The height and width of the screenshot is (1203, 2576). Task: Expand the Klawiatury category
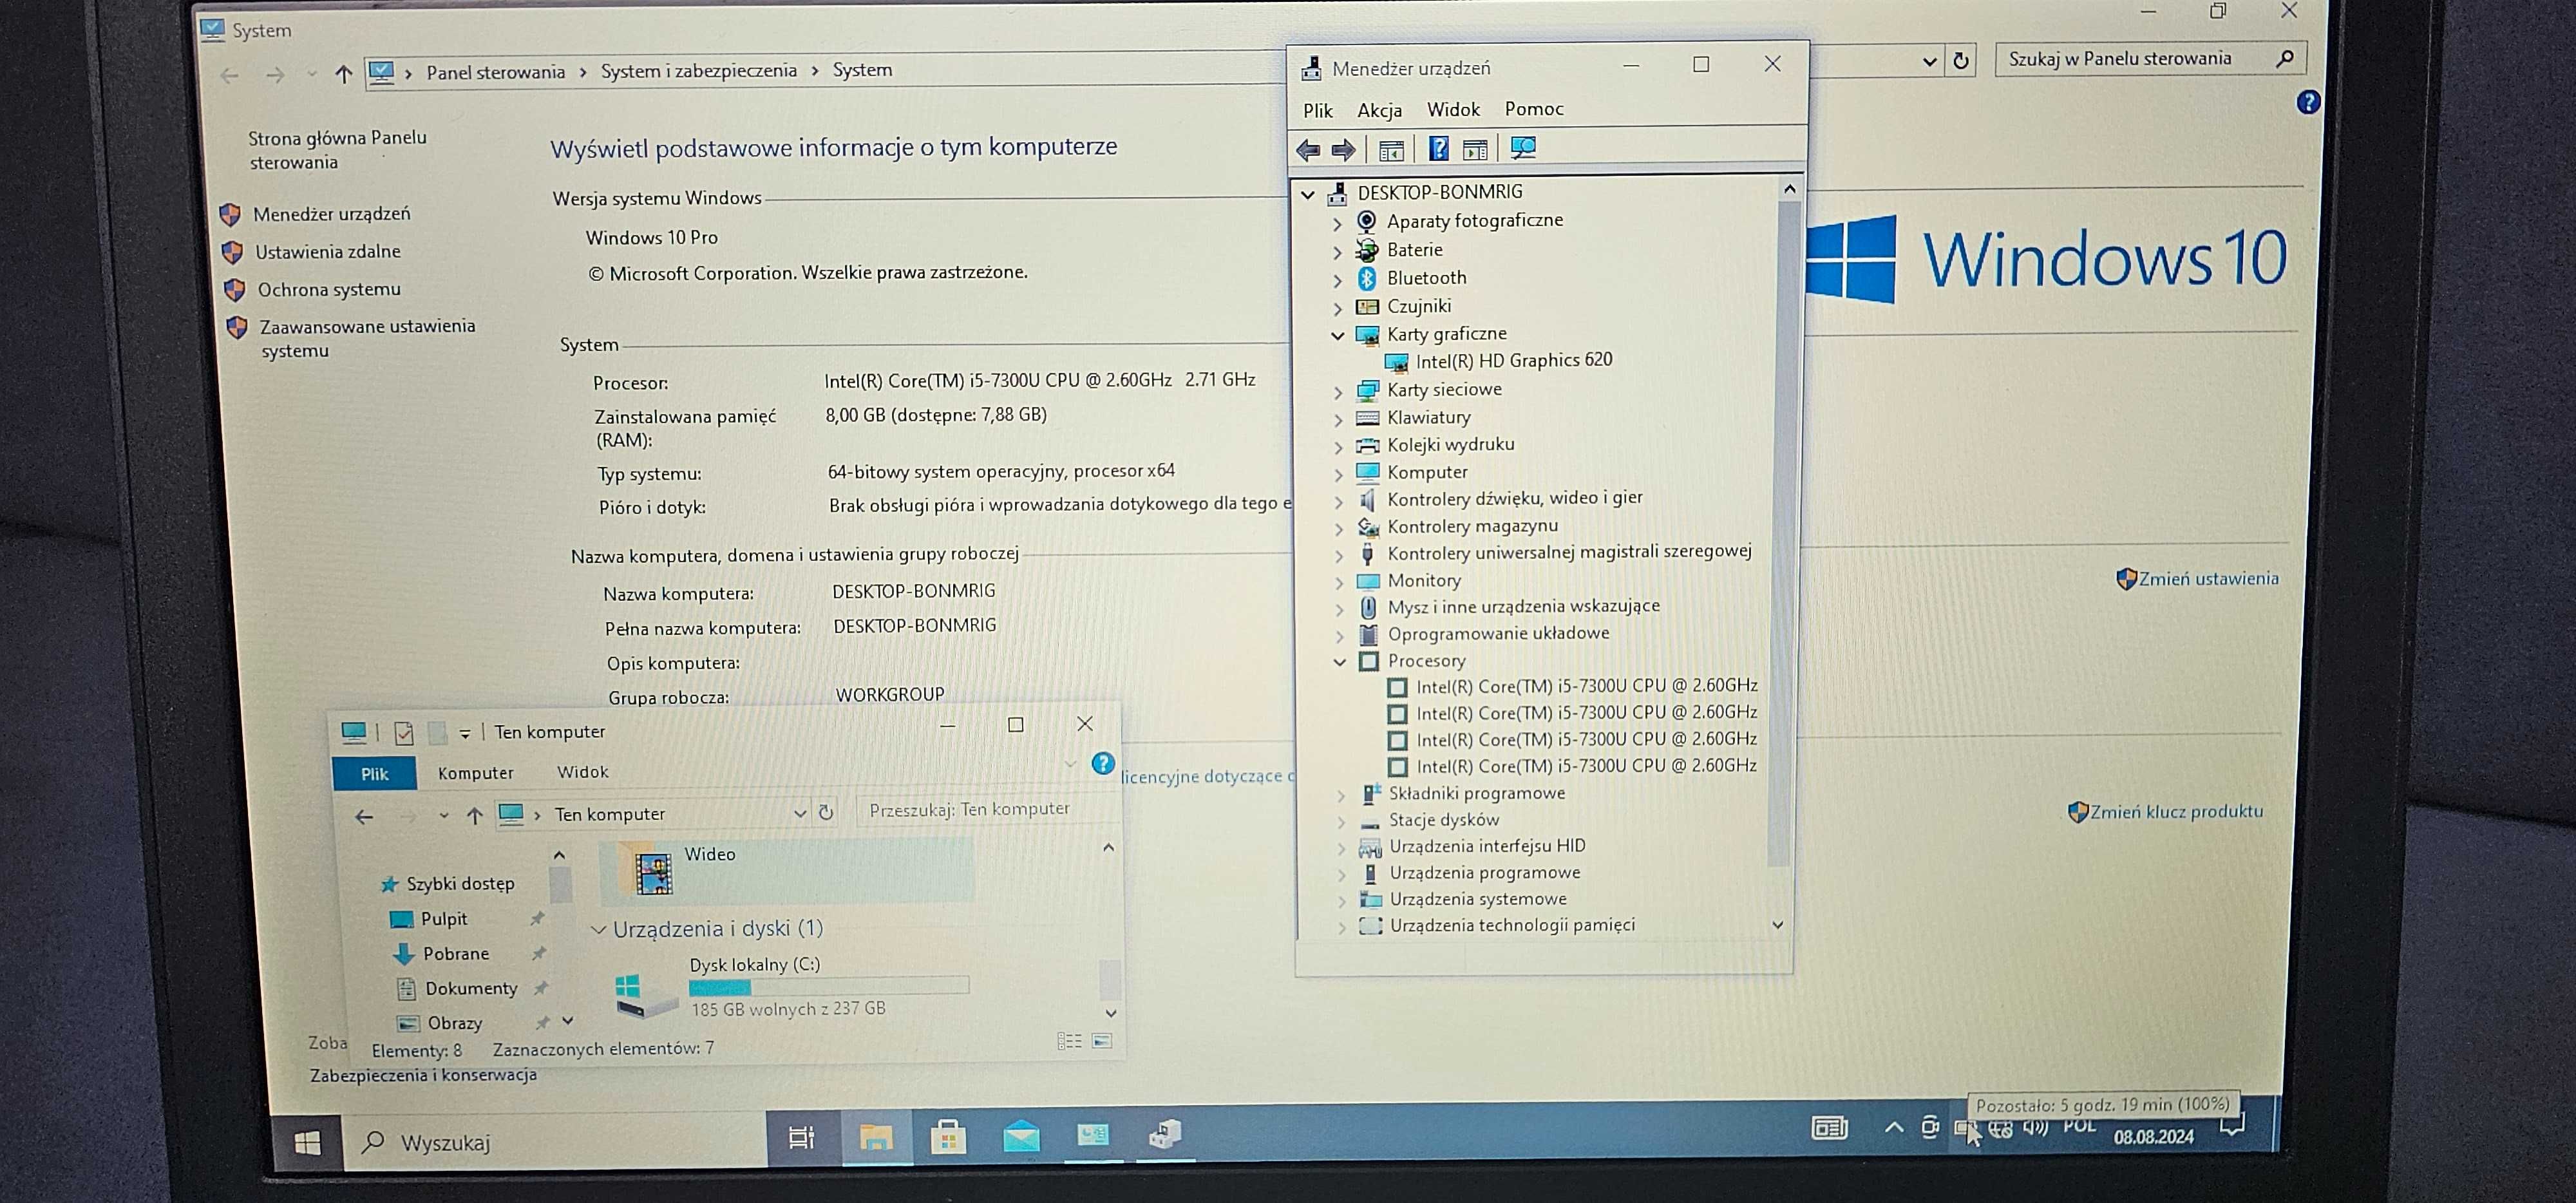[x=1338, y=419]
